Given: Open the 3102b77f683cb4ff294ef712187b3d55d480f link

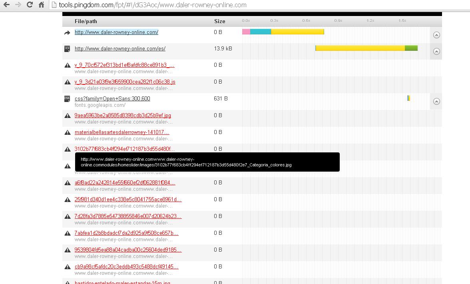Looking at the screenshot, I should point(124,149).
